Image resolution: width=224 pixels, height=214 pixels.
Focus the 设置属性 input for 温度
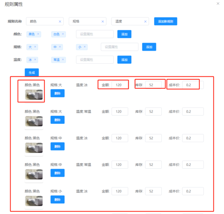[95, 60]
